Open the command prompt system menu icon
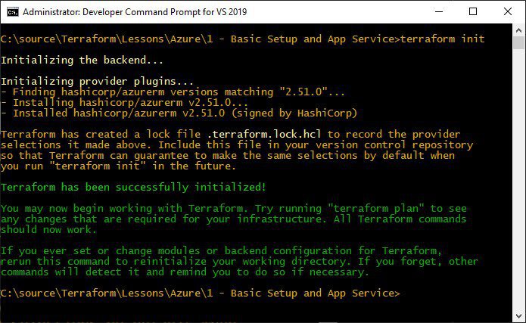The width and height of the screenshot is (526, 323). tap(13, 12)
